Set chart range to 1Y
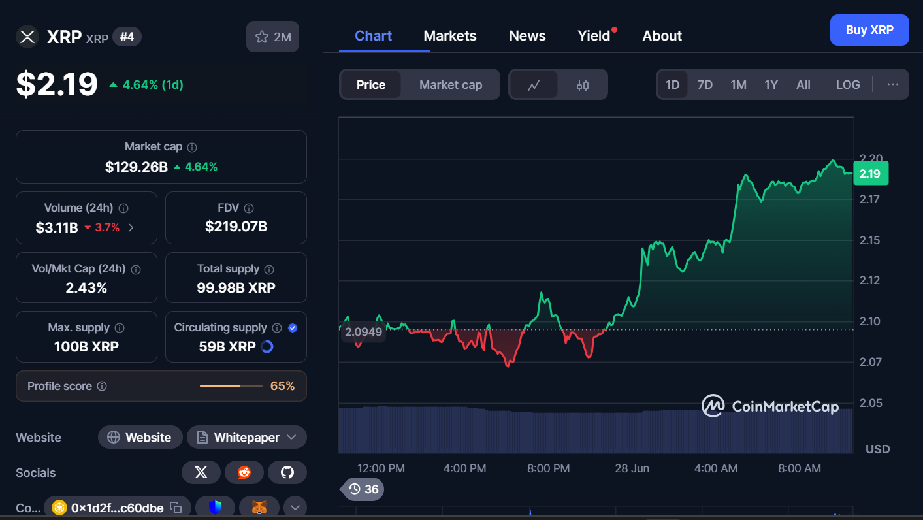This screenshot has height=520, width=923. (771, 85)
